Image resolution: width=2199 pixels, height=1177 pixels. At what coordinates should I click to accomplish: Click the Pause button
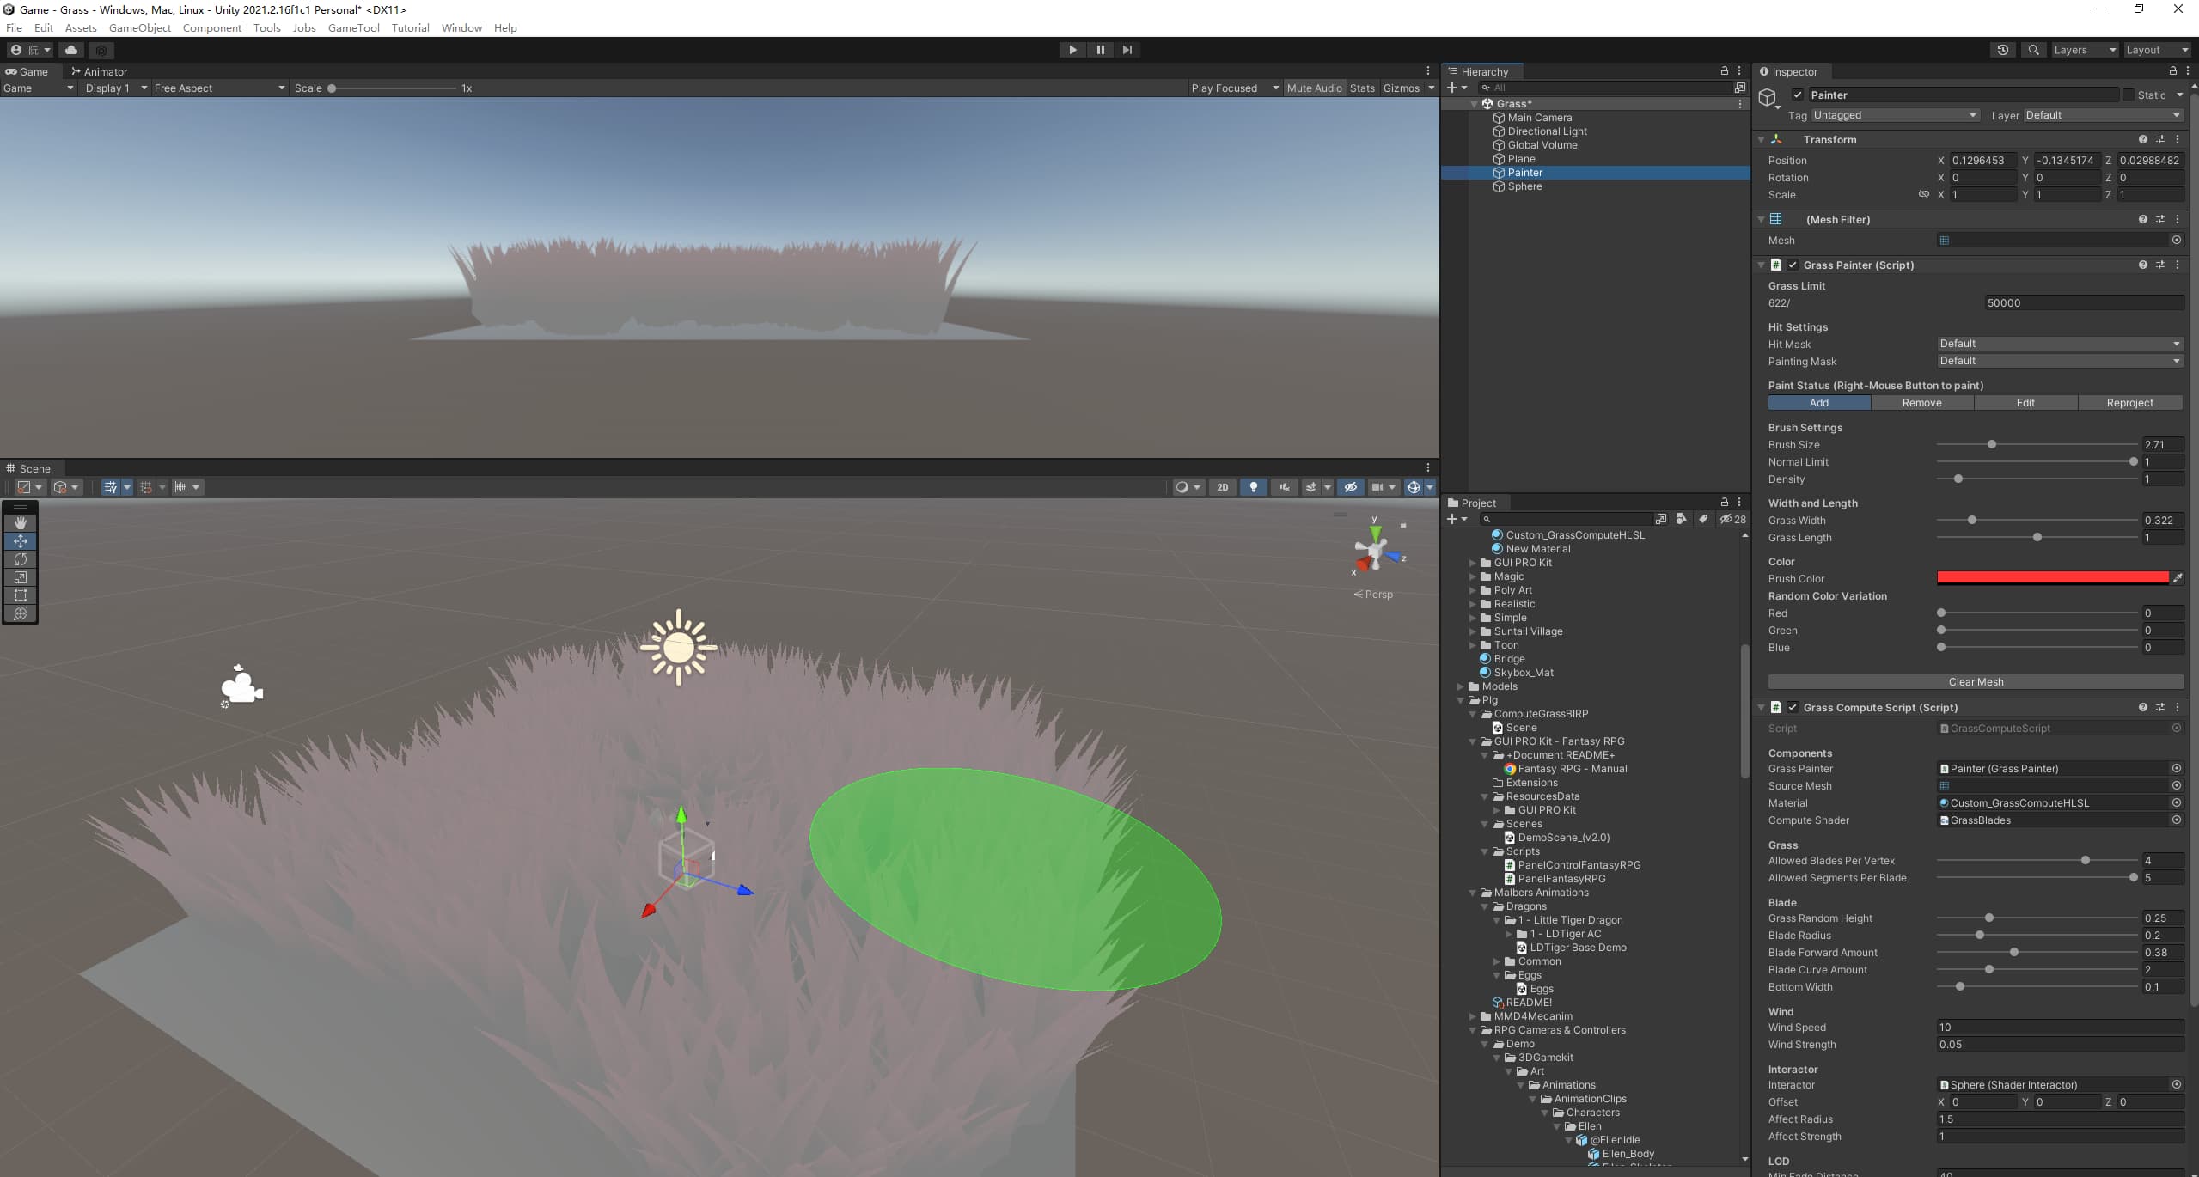pos(1100,50)
